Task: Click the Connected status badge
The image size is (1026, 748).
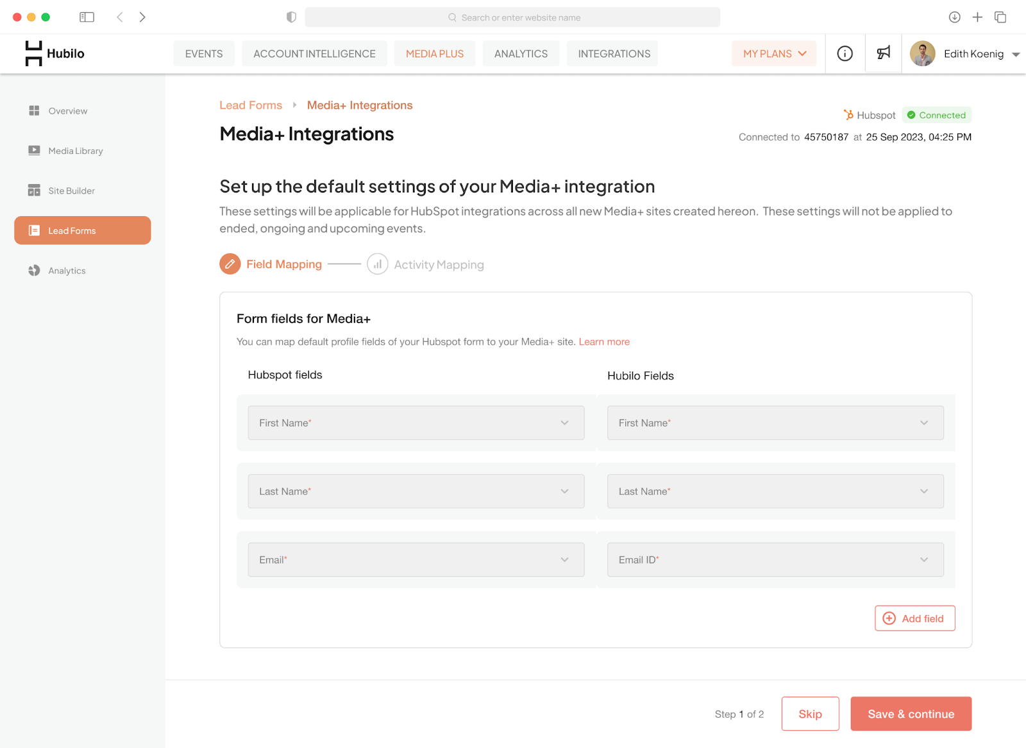Action: pos(937,115)
